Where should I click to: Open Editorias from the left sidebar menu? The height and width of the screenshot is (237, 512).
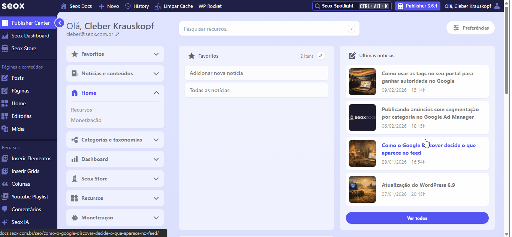click(21, 116)
